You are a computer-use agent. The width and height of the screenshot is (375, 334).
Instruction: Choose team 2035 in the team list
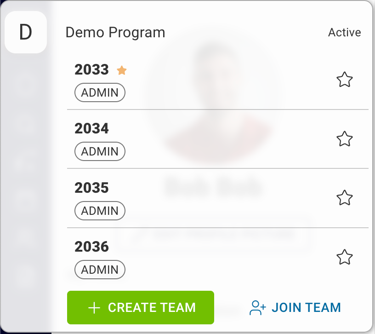[92, 188]
